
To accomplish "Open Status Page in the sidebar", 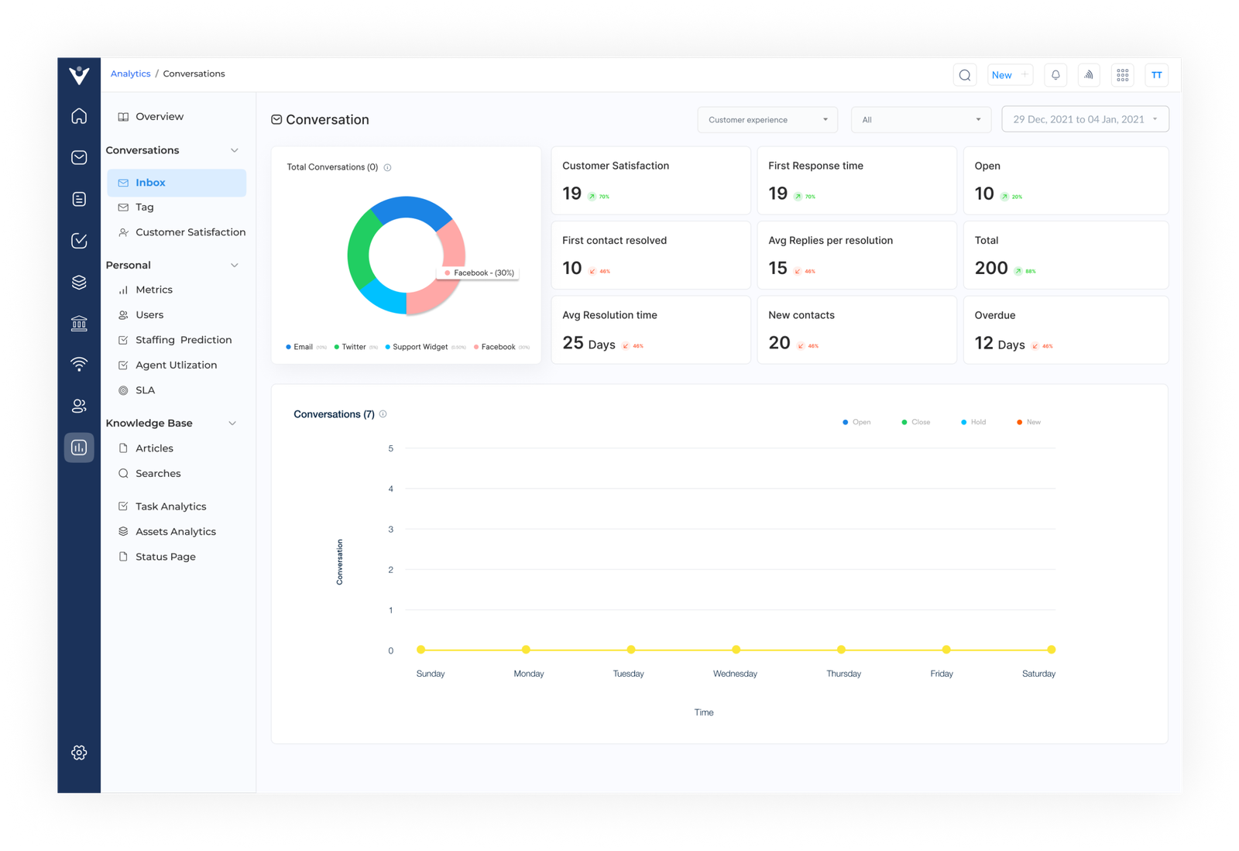I will [x=156, y=557].
